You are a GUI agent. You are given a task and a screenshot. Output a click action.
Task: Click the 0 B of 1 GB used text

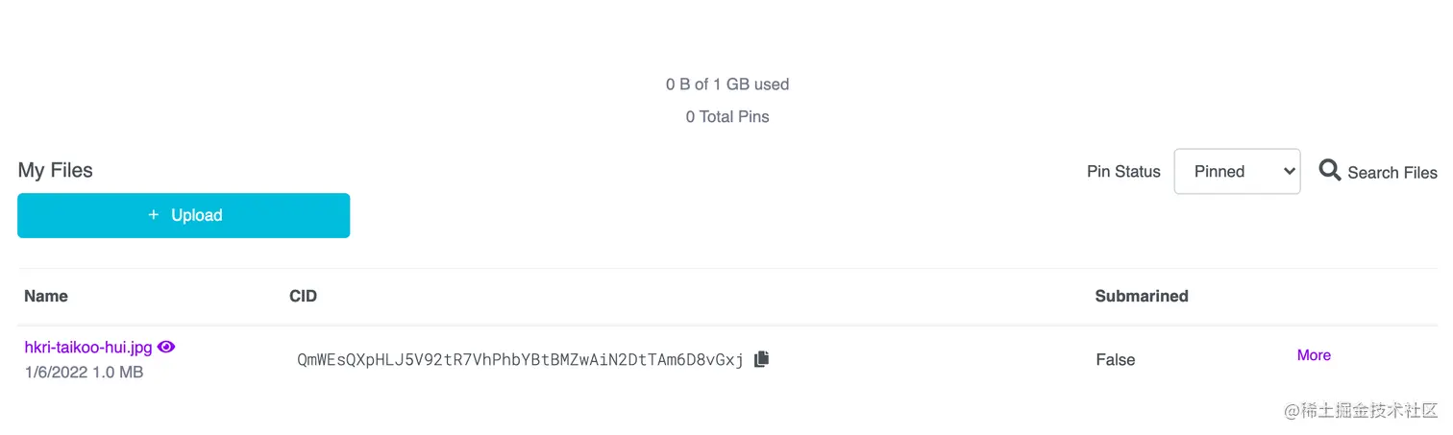pyautogui.click(x=727, y=85)
